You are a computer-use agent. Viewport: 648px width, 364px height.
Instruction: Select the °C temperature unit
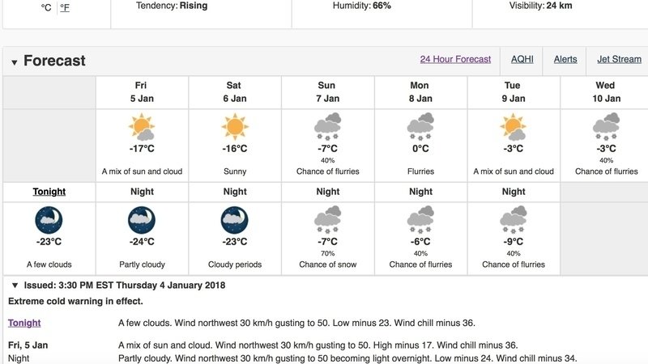(x=46, y=7)
